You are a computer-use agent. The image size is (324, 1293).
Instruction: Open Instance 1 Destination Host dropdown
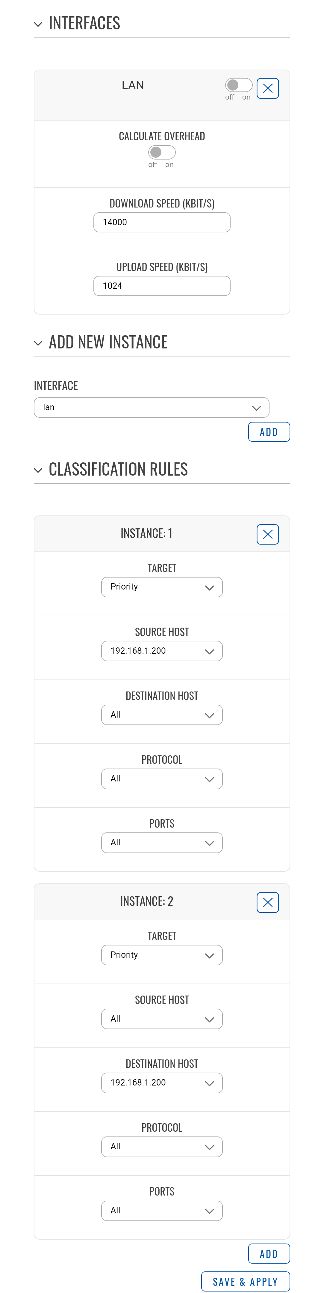click(161, 715)
